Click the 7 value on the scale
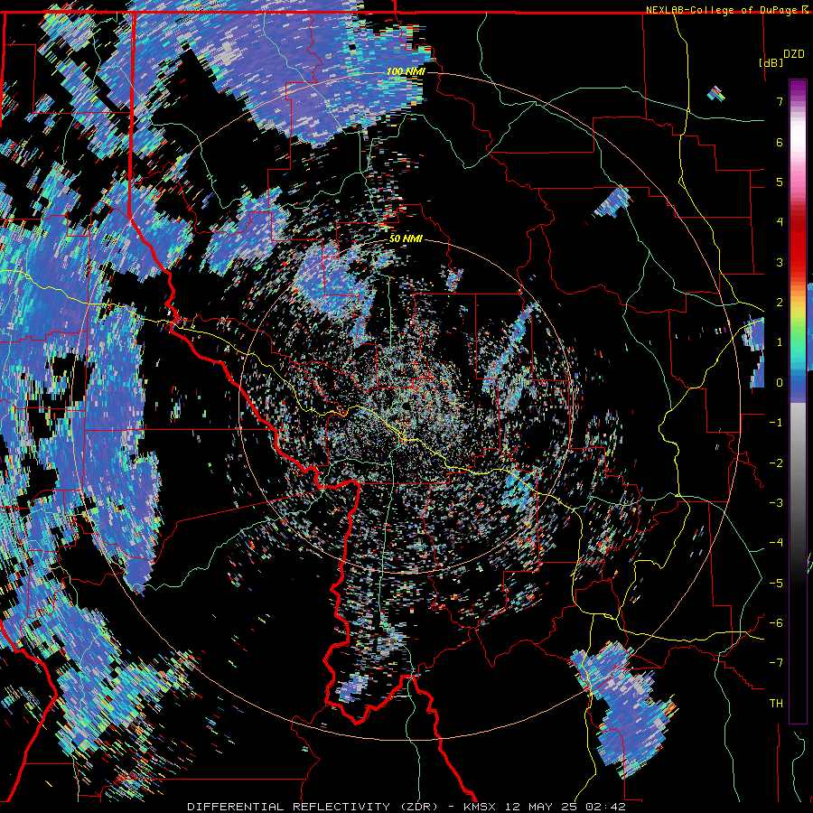This screenshot has width=813, height=813. [x=780, y=101]
